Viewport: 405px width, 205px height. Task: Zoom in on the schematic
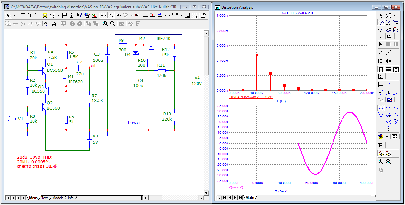105,24
